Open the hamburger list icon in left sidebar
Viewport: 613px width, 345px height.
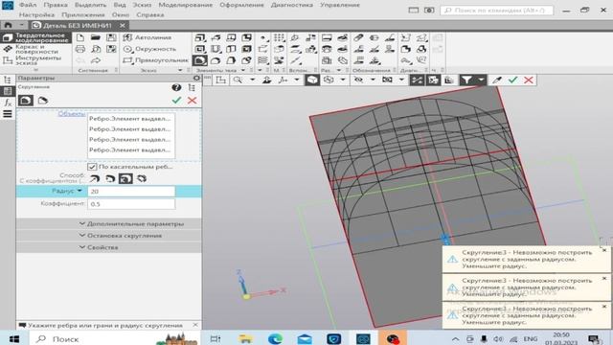pyautogui.click(x=8, y=114)
